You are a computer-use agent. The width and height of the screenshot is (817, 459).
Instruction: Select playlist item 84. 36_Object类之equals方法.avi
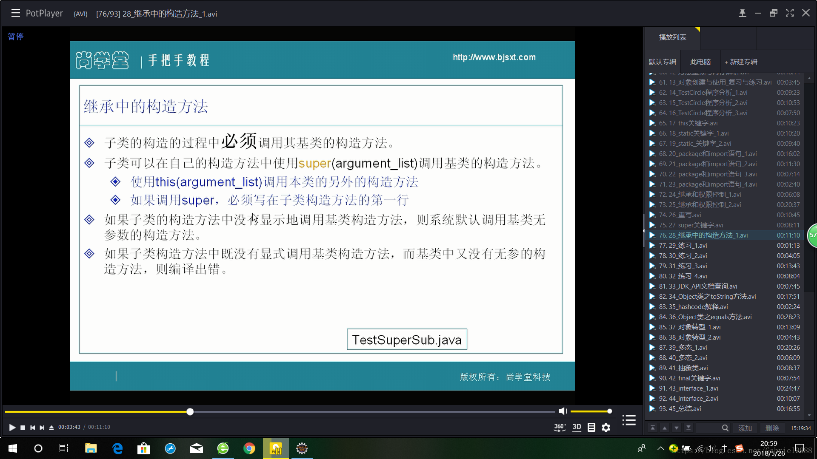(x=726, y=317)
